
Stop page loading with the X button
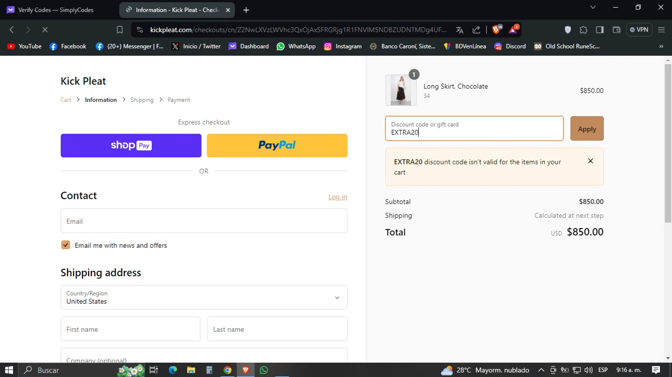click(x=45, y=30)
